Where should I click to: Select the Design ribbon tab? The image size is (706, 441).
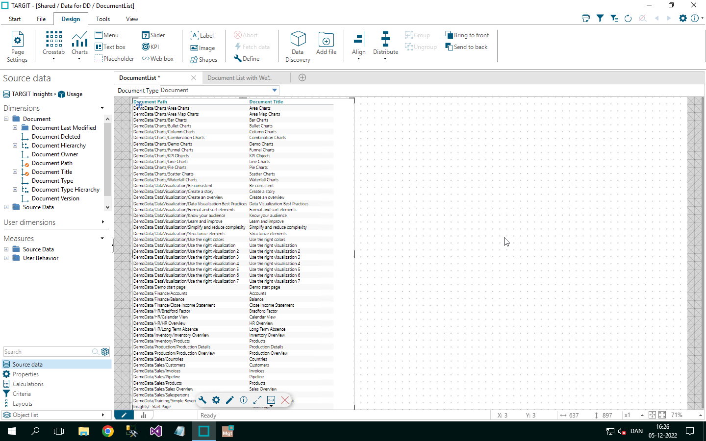click(x=71, y=19)
